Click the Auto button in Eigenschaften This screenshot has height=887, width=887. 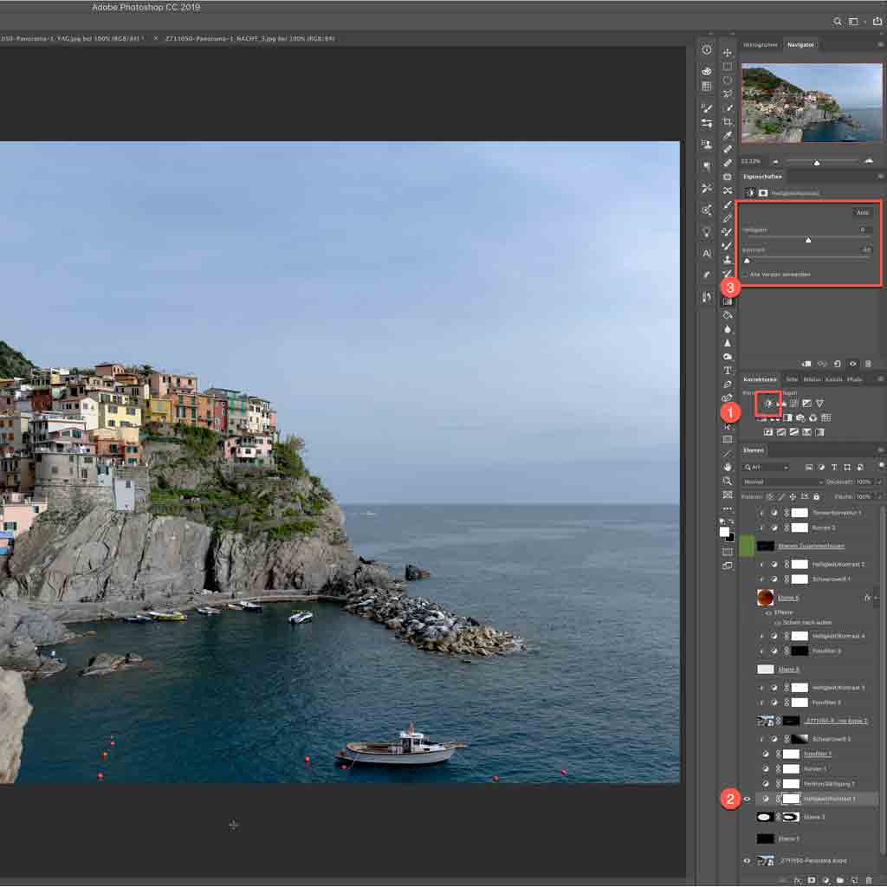coord(862,213)
